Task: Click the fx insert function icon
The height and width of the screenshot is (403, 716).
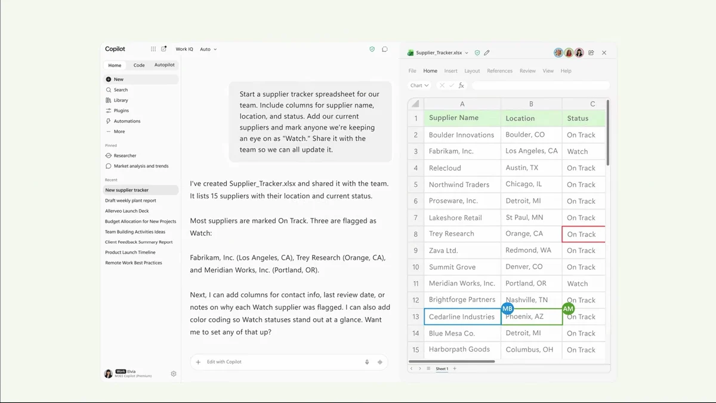Action: 461,85
